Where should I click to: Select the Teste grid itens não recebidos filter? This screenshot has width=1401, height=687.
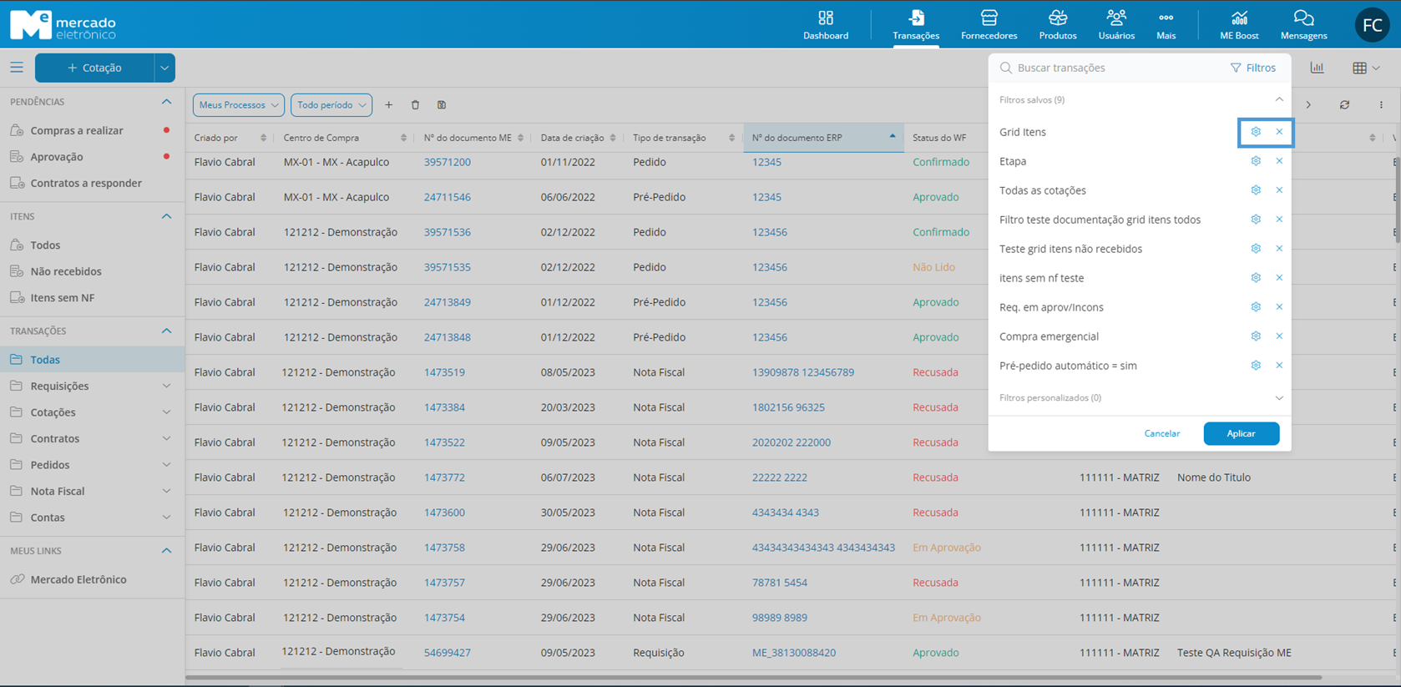tap(1070, 249)
